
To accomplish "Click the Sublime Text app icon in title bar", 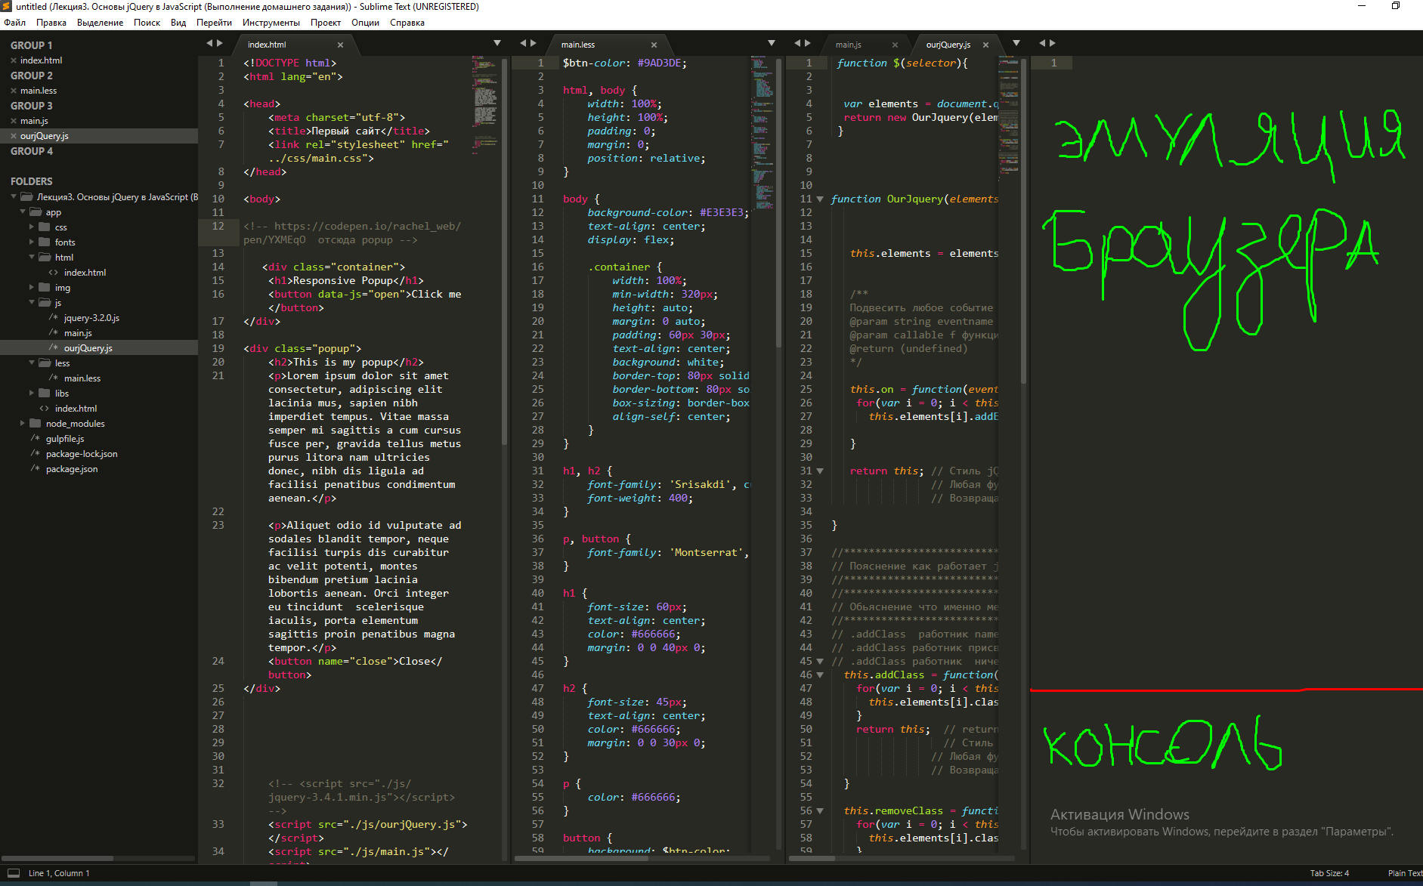I will click(x=6, y=6).
